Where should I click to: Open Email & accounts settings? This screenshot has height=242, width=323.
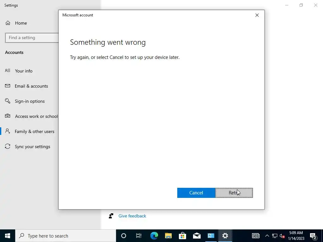click(31, 86)
